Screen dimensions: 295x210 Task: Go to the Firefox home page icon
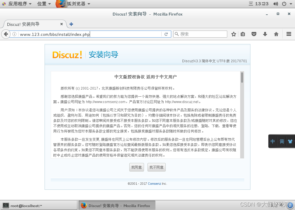(x=276, y=34)
